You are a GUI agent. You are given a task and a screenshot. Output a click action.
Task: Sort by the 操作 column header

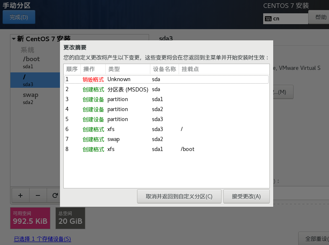tap(93, 69)
